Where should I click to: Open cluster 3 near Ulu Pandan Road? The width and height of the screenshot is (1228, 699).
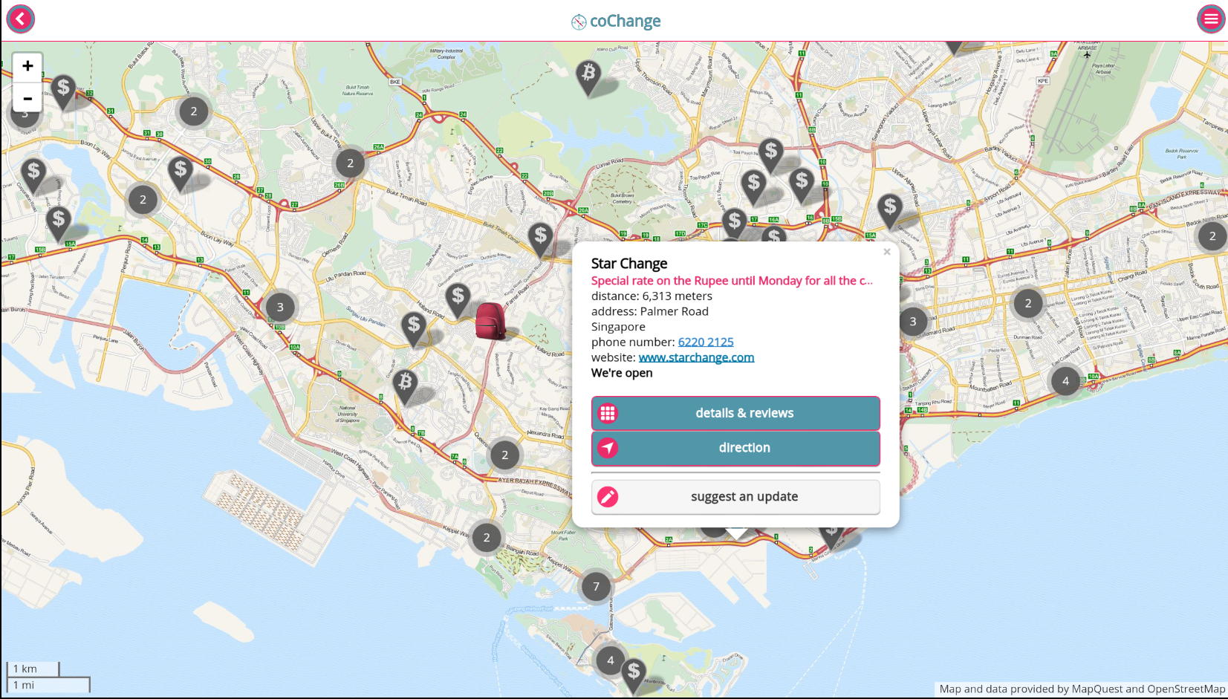(x=280, y=307)
